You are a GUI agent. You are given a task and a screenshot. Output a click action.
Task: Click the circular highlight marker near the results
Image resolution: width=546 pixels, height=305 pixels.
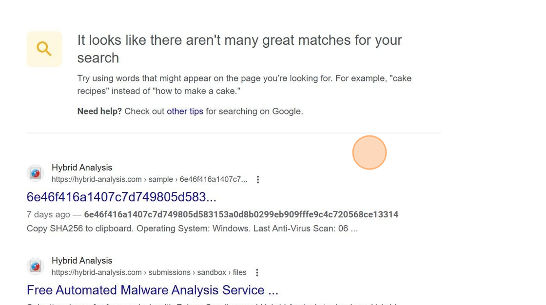(370, 152)
